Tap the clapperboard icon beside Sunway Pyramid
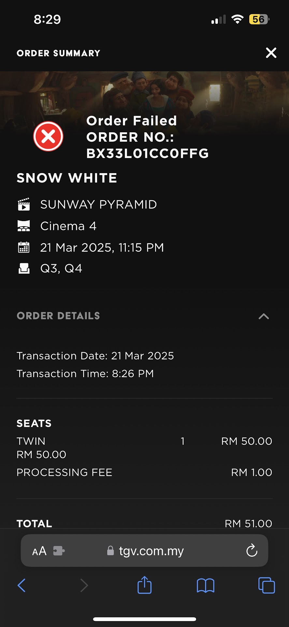This screenshot has height=627, width=289. [x=24, y=204]
